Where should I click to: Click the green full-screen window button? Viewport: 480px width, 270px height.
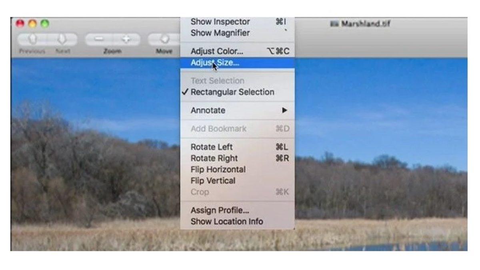(45, 24)
